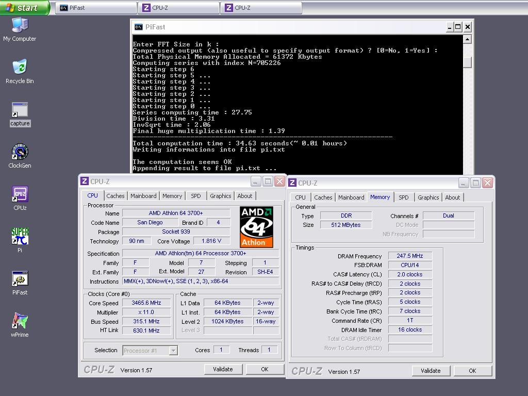528x396 pixels.
Task: Open About tab in right CPU-Z window
Action: (x=453, y=197)
